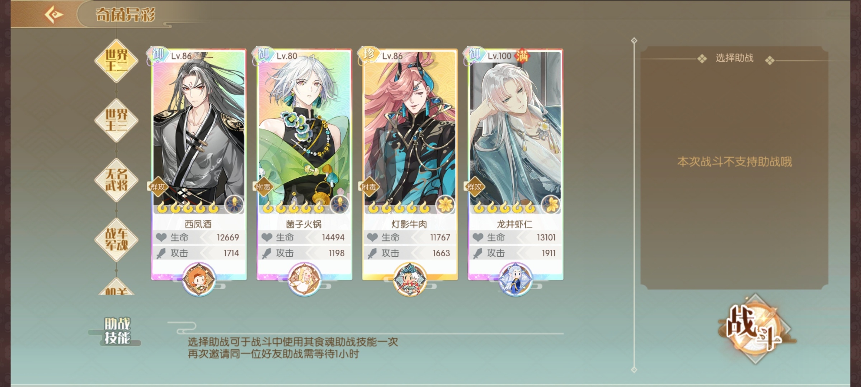Viewport: 861px width, 387px height.
Task: Select the 世界王二 stage
Action: coord(116,61)
